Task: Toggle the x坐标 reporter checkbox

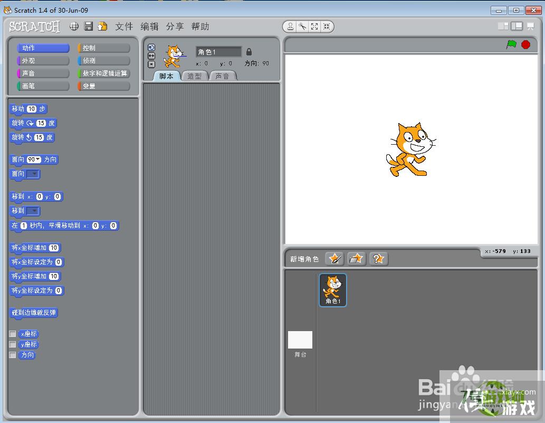Action: click(13, 334)
